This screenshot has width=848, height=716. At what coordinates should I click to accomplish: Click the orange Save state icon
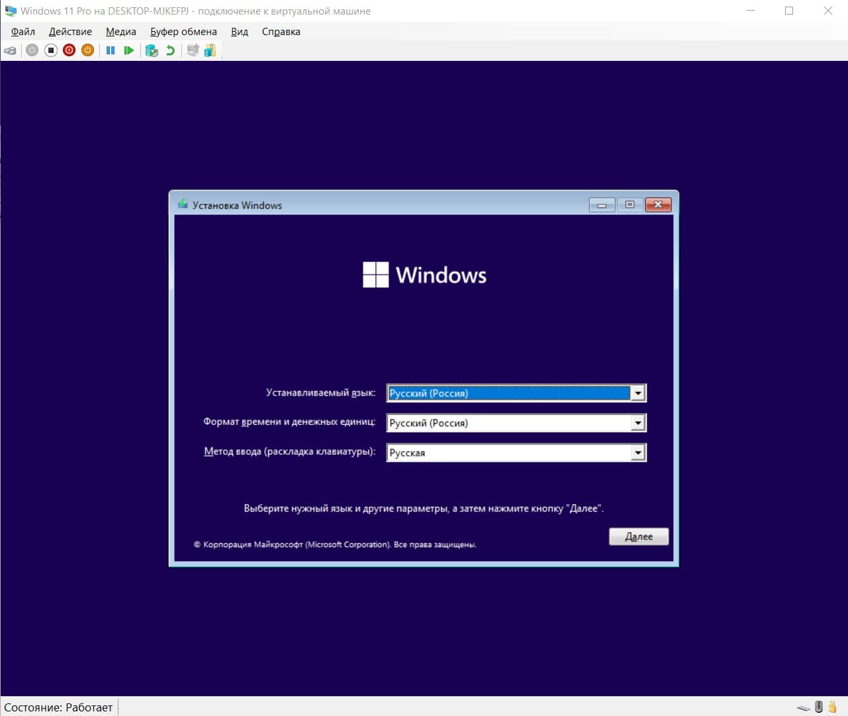pyautogui.click(x=88, y=50)
